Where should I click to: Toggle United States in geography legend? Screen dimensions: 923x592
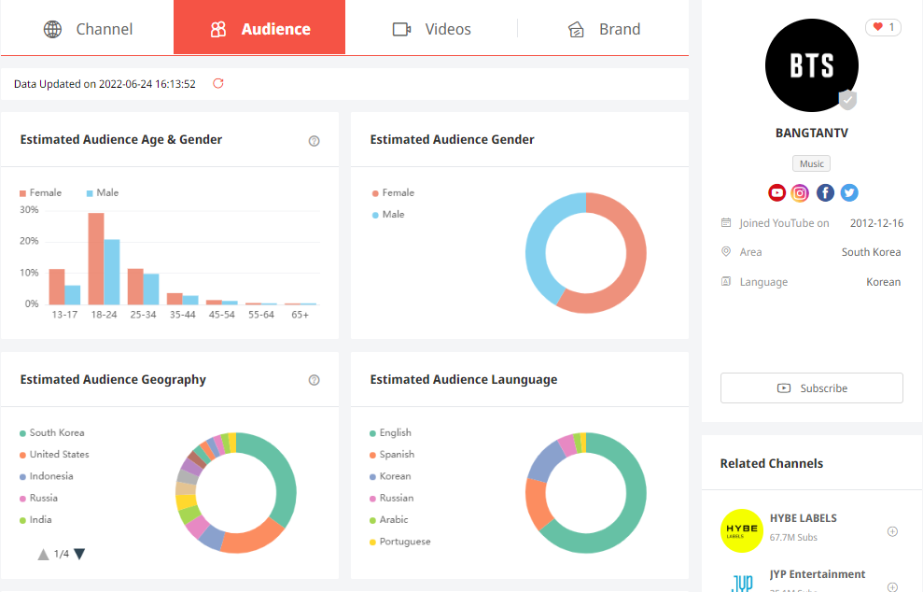54,455
